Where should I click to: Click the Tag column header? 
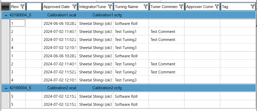[x=234, y=7]
